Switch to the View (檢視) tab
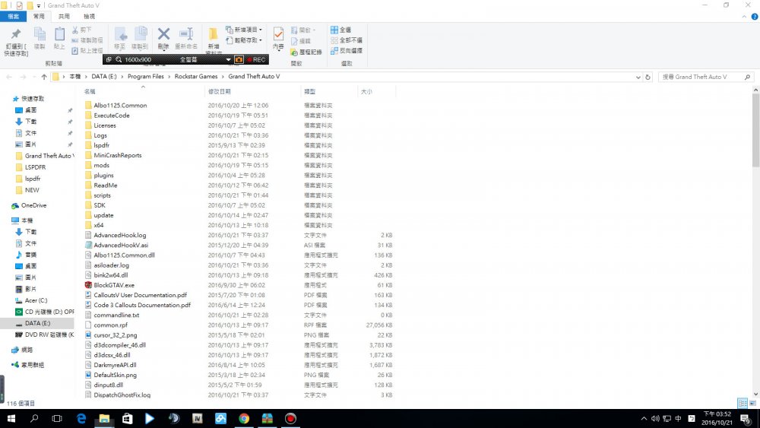The height and width of the screenshot is (428, 760). [x=89, y=17]
